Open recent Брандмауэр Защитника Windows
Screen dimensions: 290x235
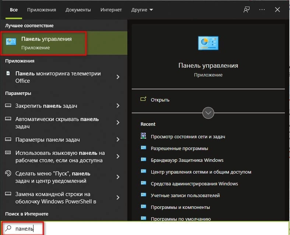coord(187,160)
